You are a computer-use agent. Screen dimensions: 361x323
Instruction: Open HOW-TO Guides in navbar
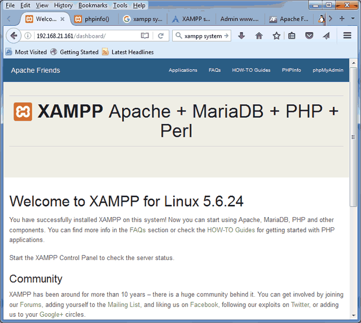coord(251,70)
